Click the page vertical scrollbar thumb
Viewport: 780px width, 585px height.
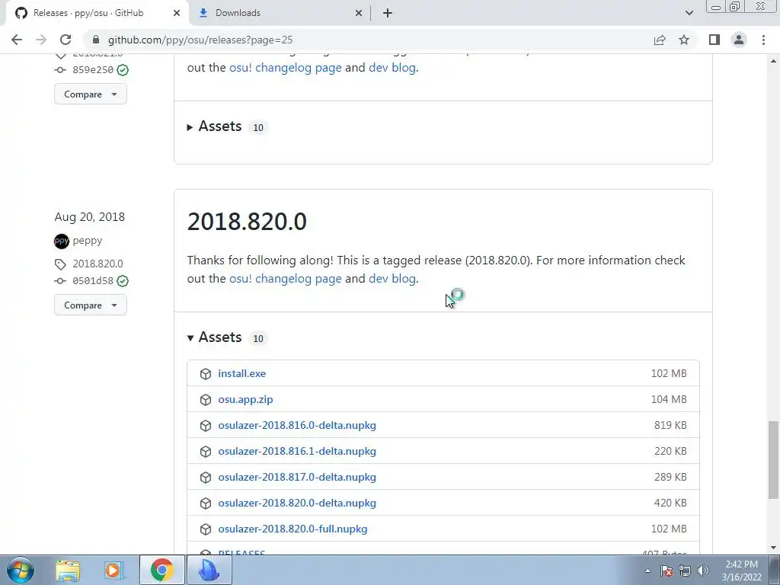tap(773, 459)
